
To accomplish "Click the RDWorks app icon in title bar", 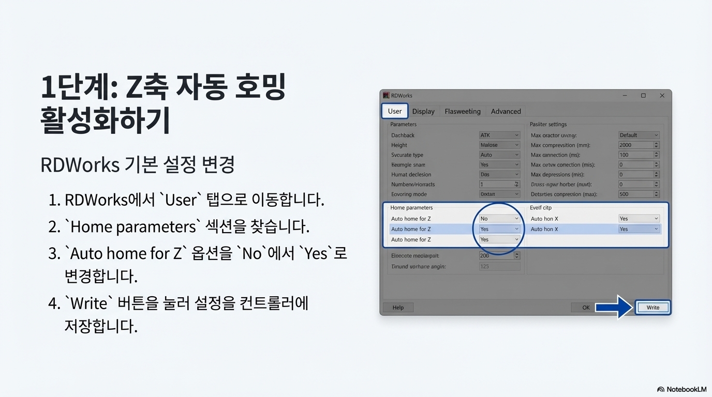I will (x=386, y=96).
